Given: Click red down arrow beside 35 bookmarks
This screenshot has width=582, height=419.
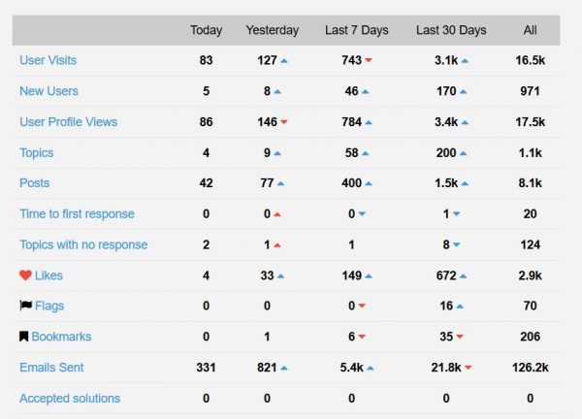Looking at the screenshot, I should click(x=460, y=337).
